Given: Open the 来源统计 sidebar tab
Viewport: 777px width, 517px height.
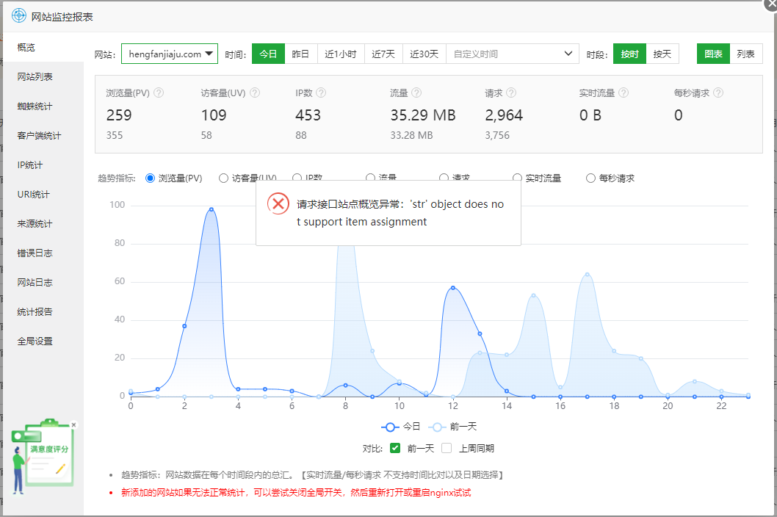Looking at the screenshot, I should click(43, 223).
